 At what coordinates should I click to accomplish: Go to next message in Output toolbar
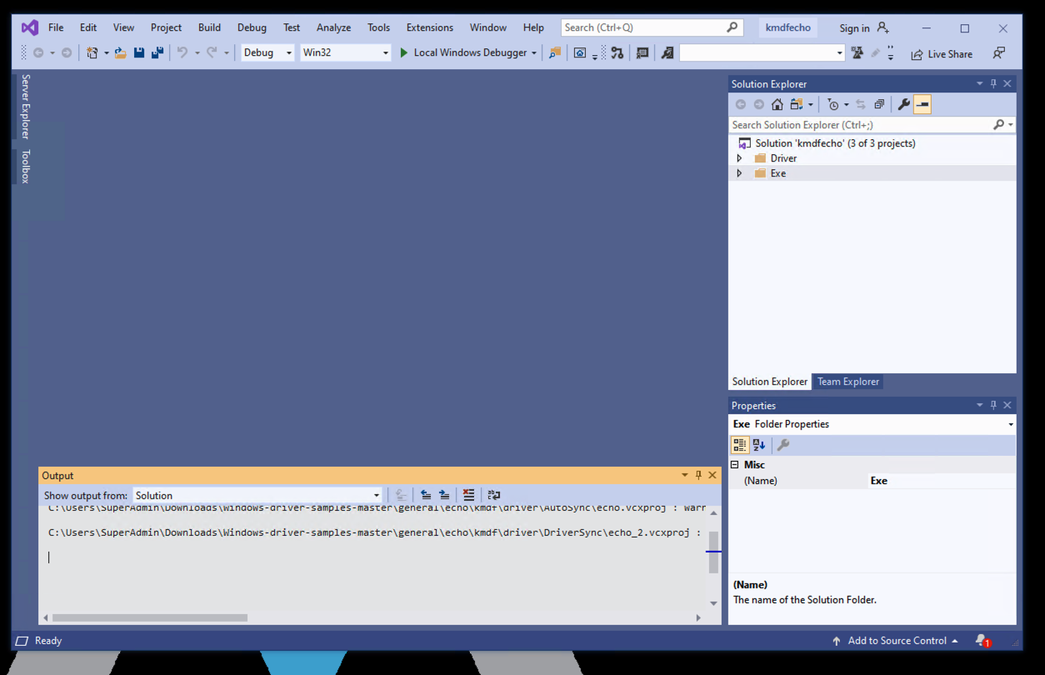tap(445, 495)
